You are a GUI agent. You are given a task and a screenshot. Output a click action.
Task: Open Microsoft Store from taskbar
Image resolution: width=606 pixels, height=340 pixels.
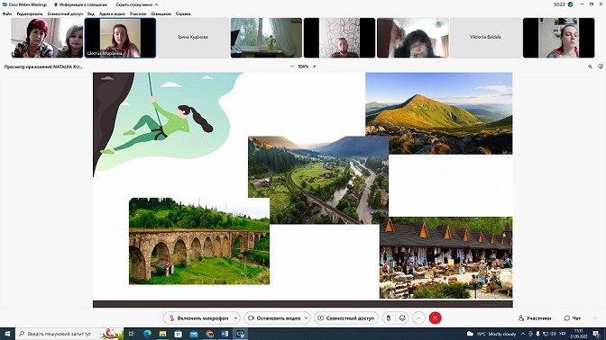[179, 334]
